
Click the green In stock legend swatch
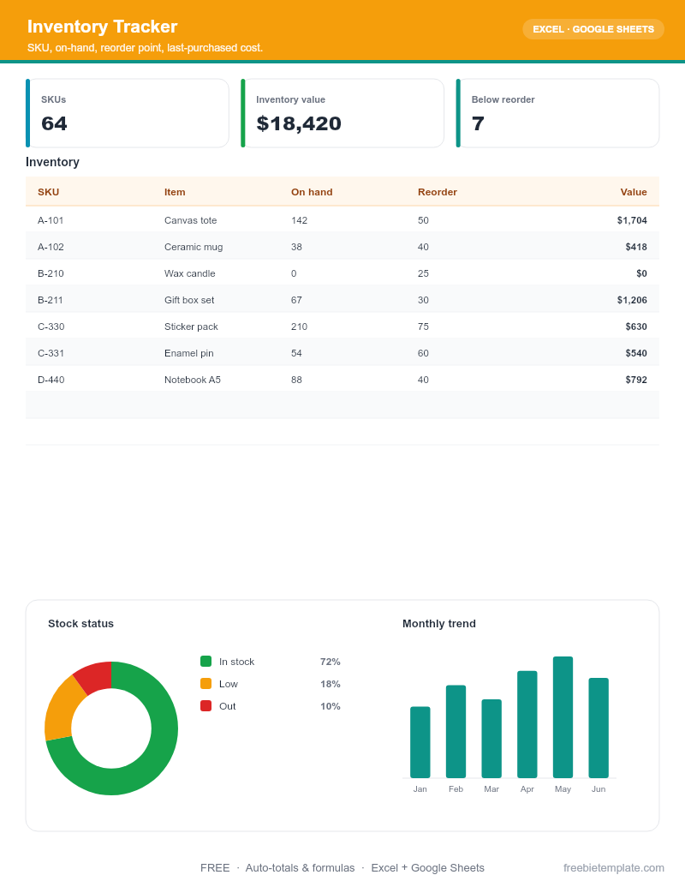[x=205, y=662]
